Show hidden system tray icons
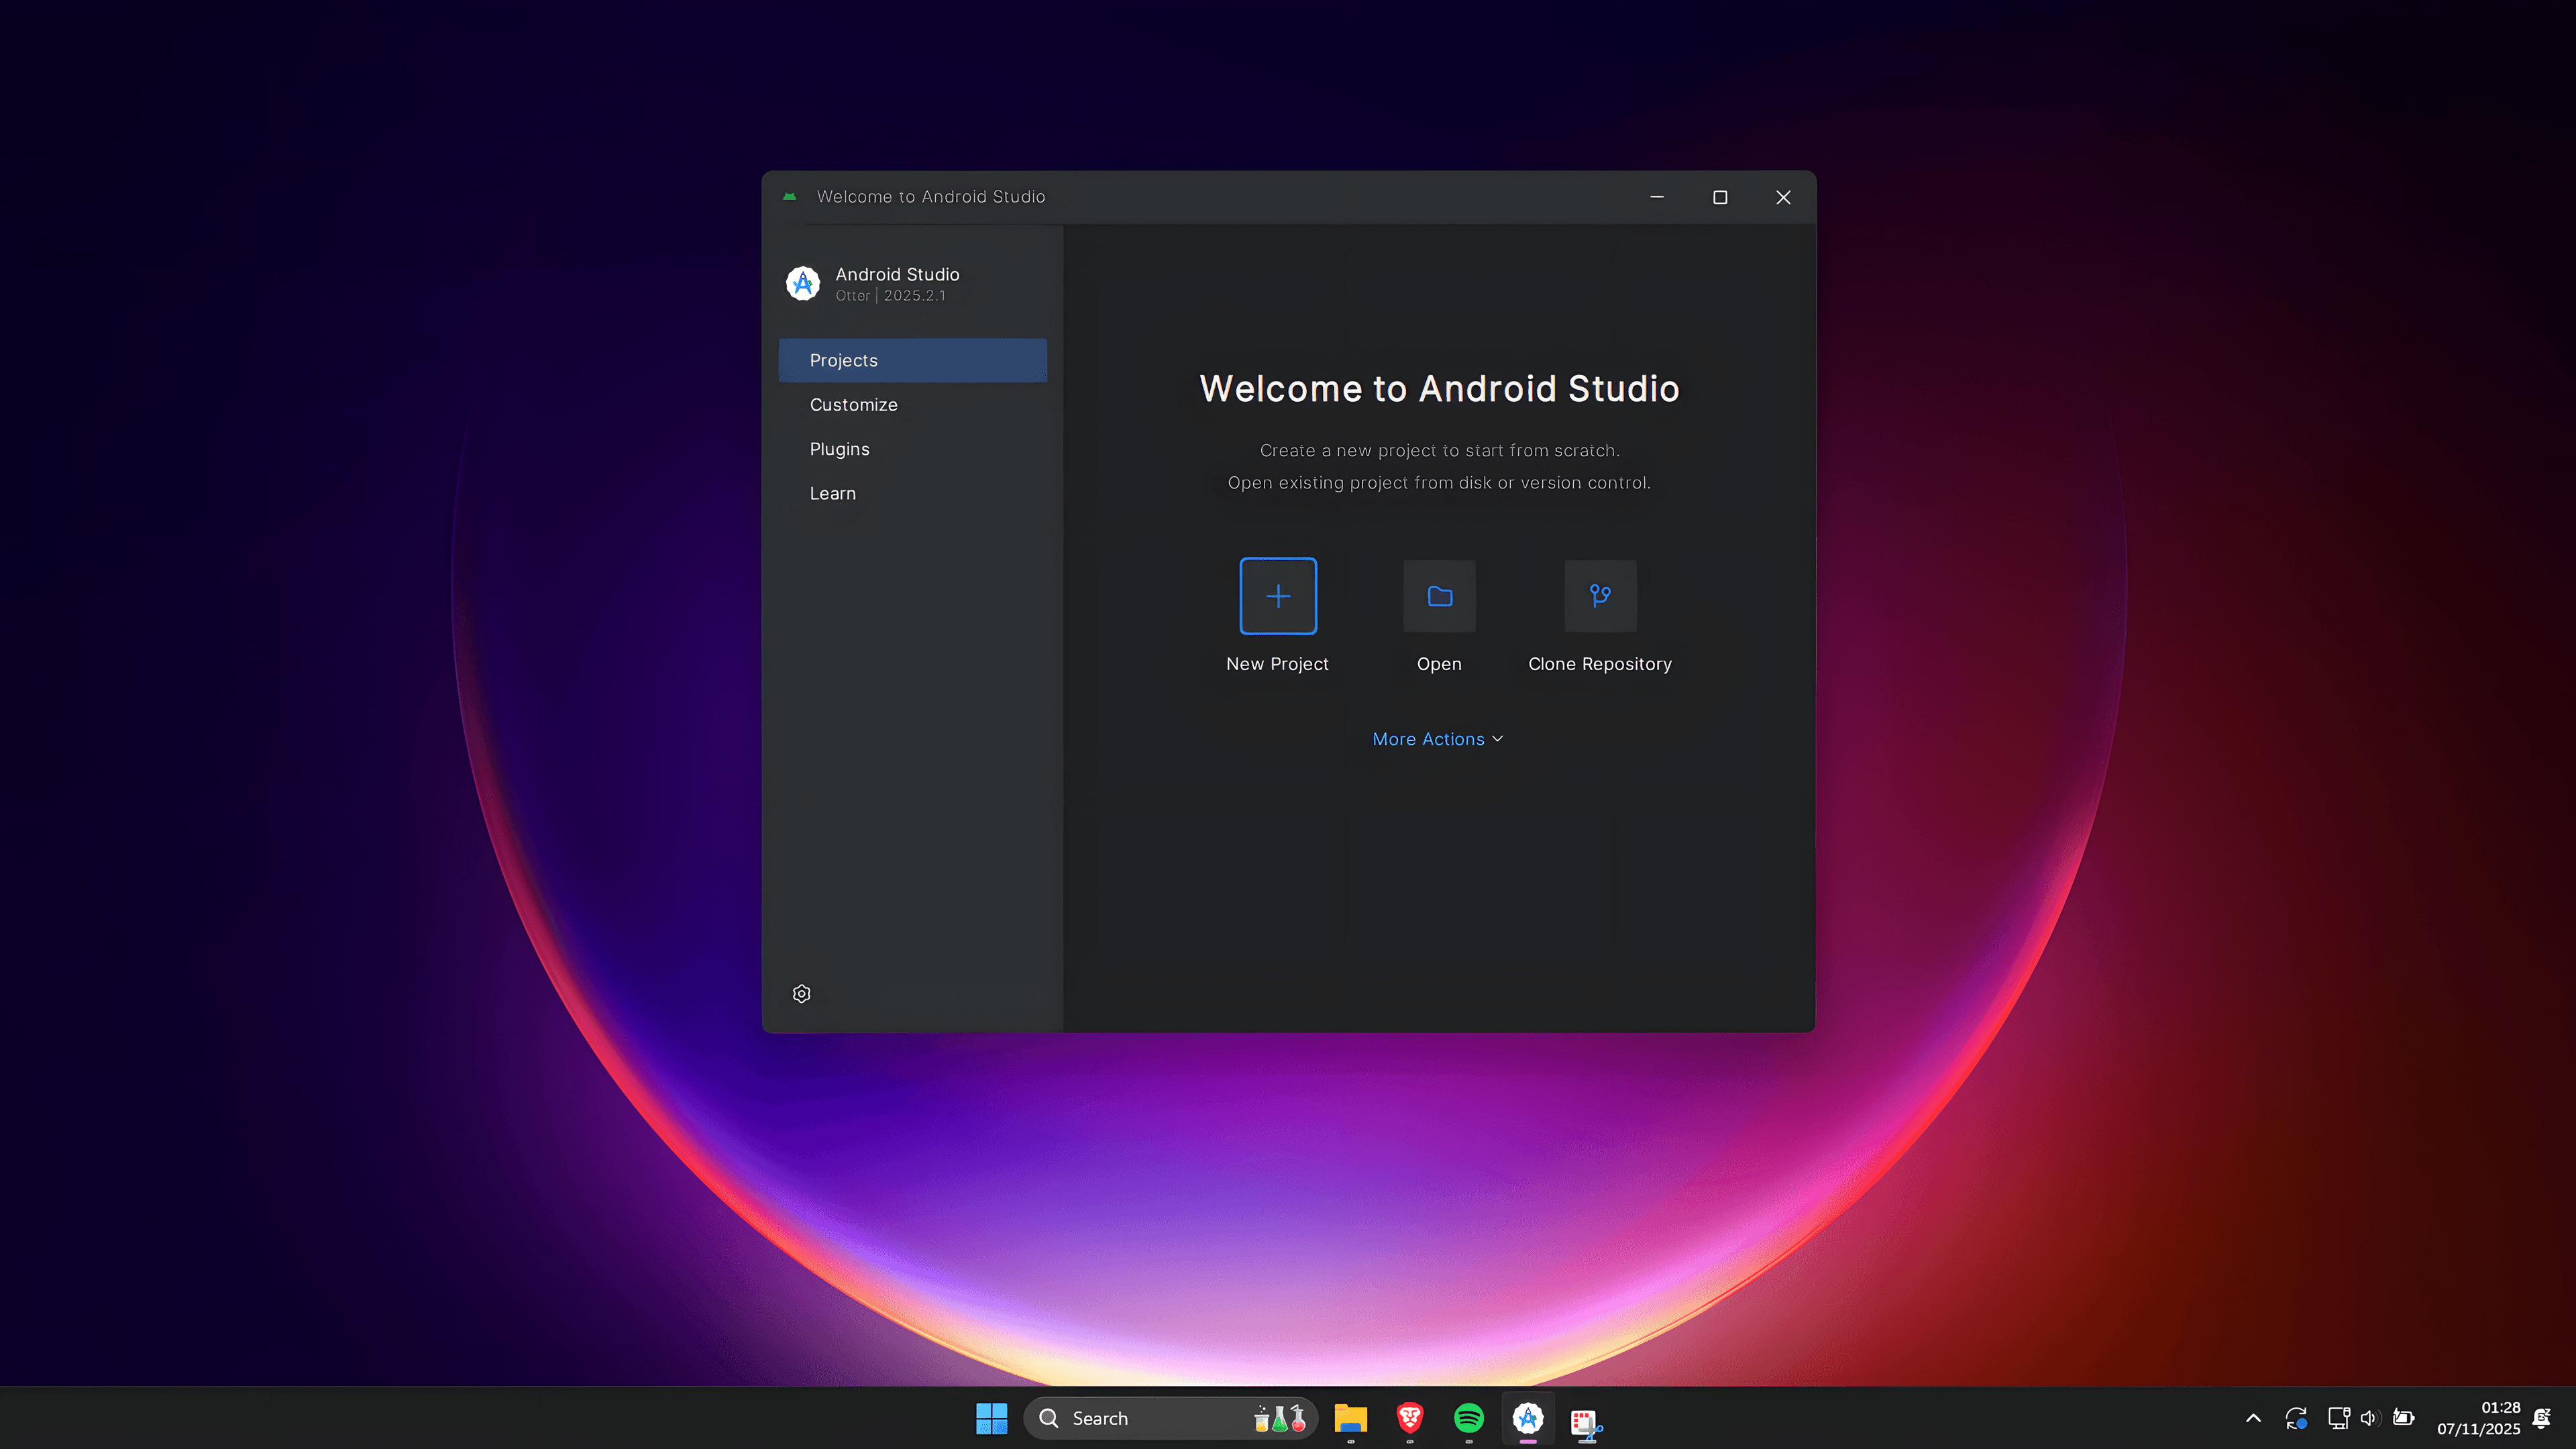 tap(2253, 1417)
